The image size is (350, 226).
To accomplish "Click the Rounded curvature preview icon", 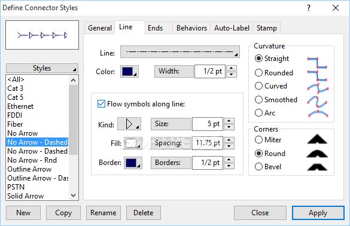I will 317,75.
